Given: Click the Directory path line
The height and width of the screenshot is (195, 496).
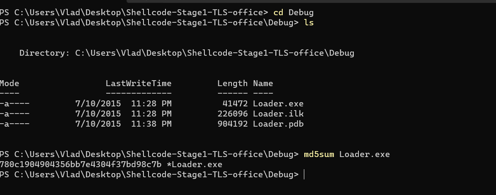Looking at the screenshot, I should (187, 53).
